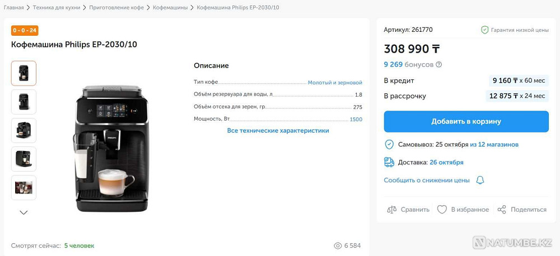Click the views eye icon
Screen dimensions: 560x256
(338, 245)
